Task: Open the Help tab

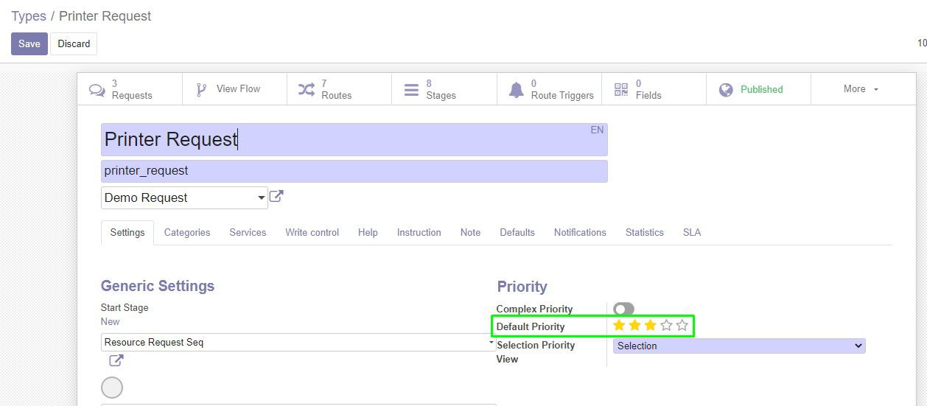Action: coord(368,232)
